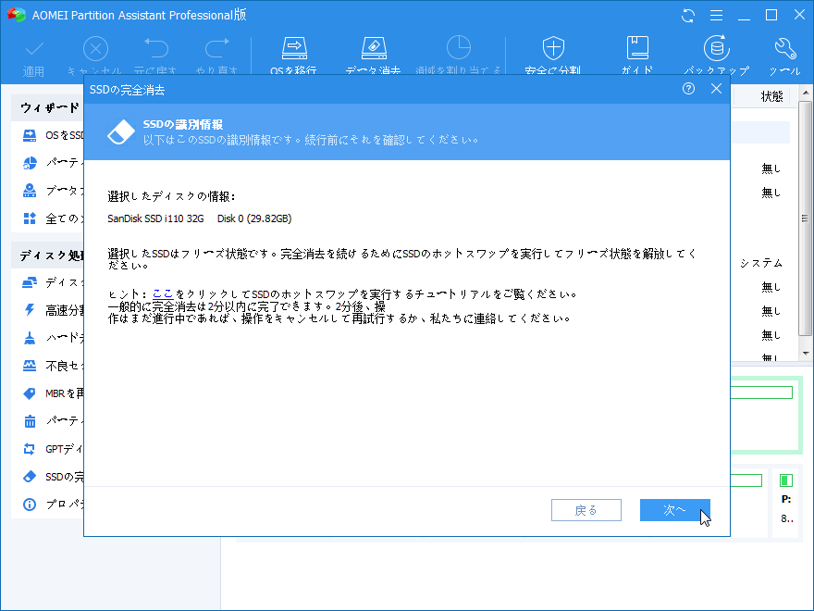Select the 全ての wizards grid icon in sidebar
The height and width of the screenshot is (611, 814).
click(30, 218)
